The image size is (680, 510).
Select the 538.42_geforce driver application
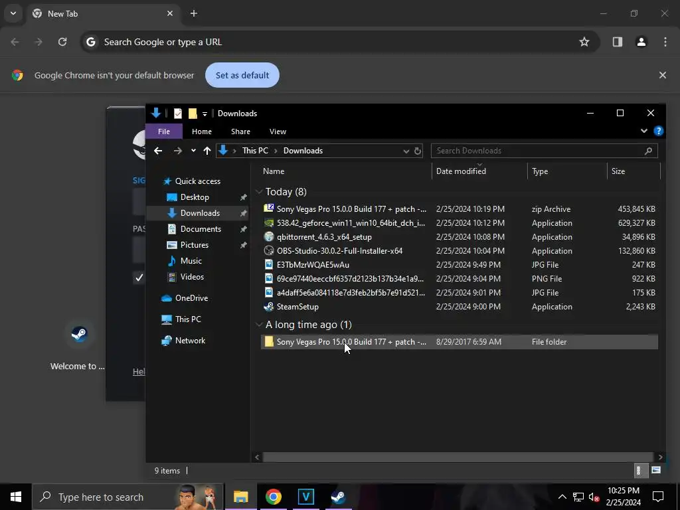point(459,223)
